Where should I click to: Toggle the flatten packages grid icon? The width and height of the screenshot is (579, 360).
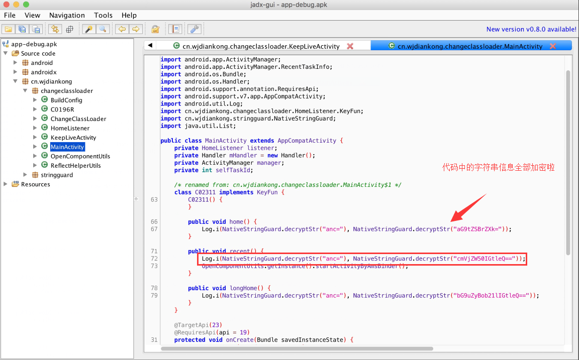69,29
